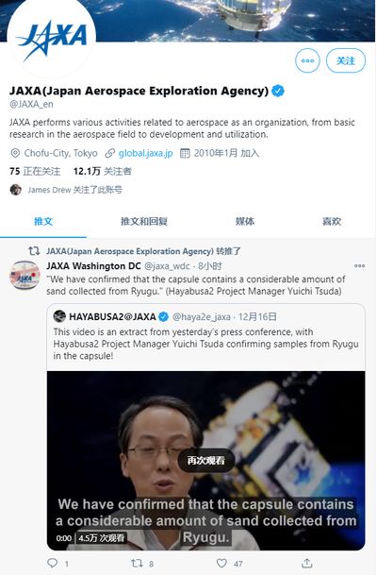Click the blue verified badge beside JAXA name

(278, 91)
